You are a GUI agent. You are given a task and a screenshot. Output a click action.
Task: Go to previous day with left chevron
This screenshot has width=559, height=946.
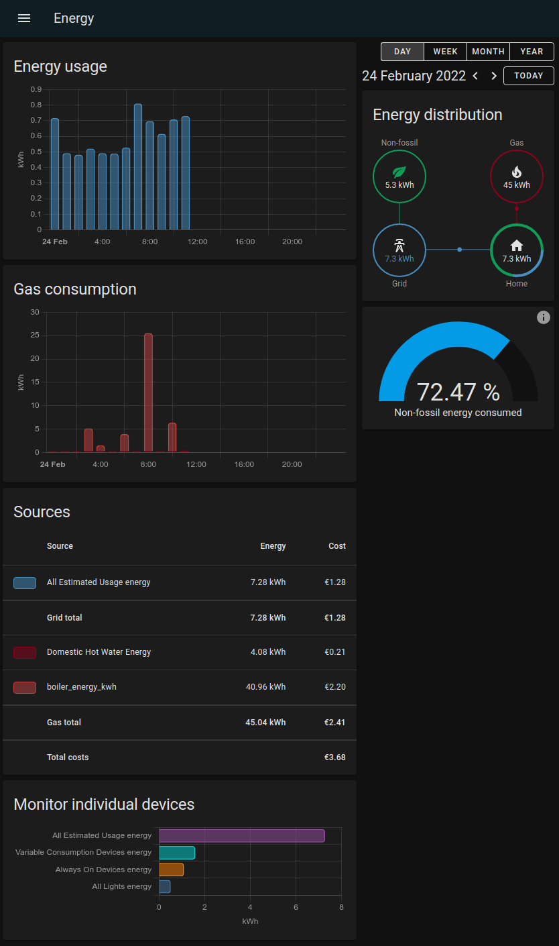pos(476,76)
